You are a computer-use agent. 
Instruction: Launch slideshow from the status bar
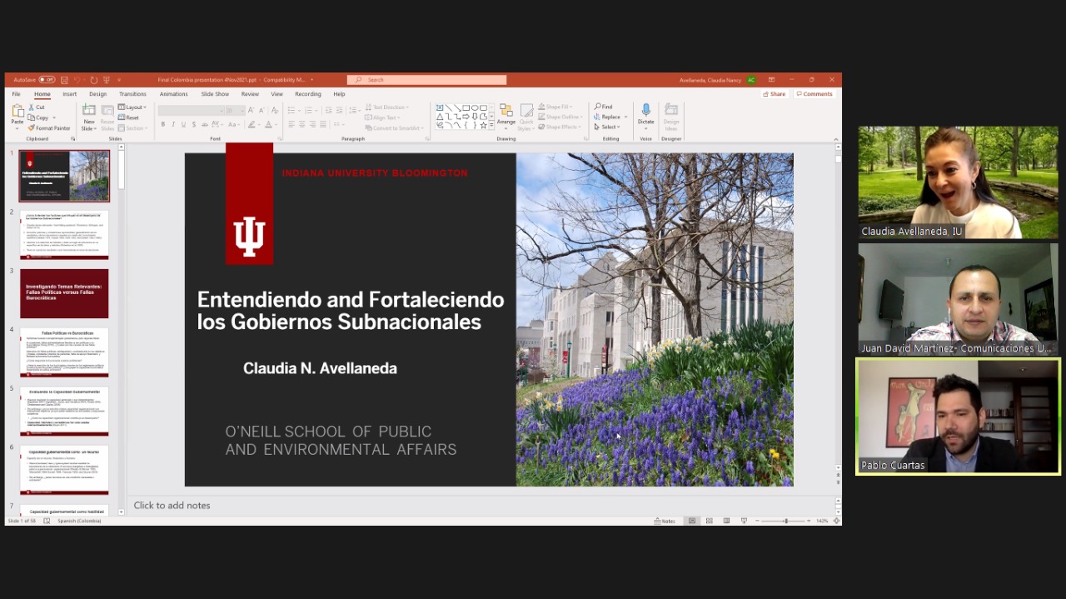(744, 521)
